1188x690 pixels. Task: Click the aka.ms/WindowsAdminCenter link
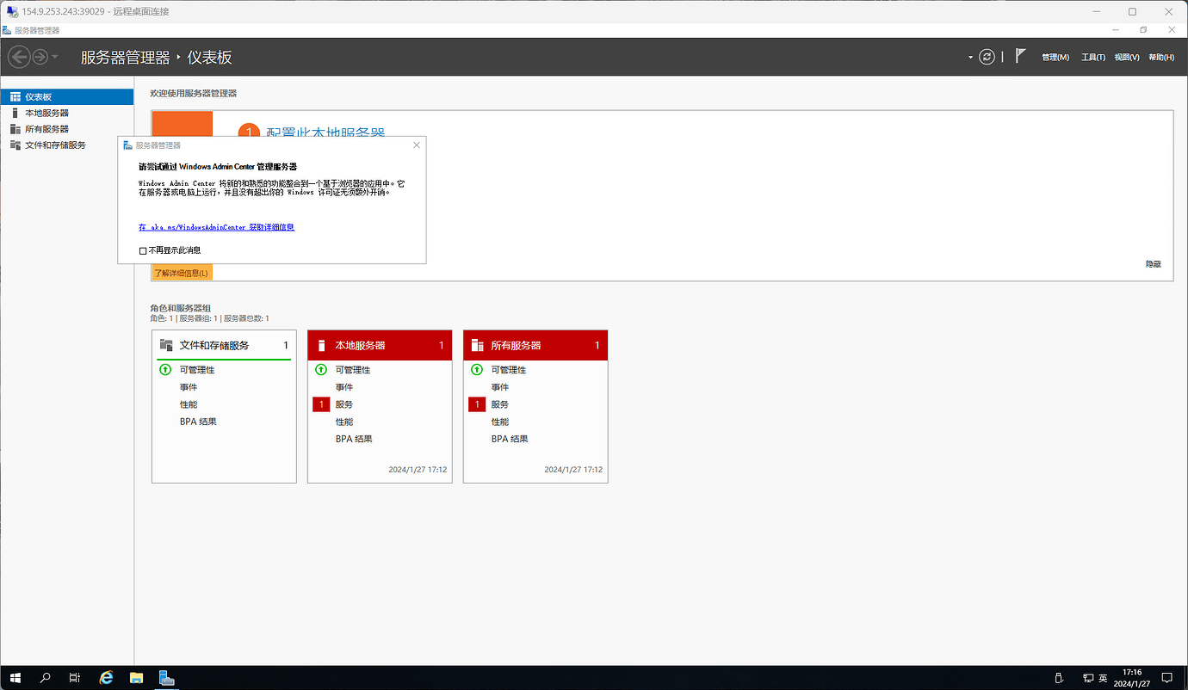[x=216, y=227]
